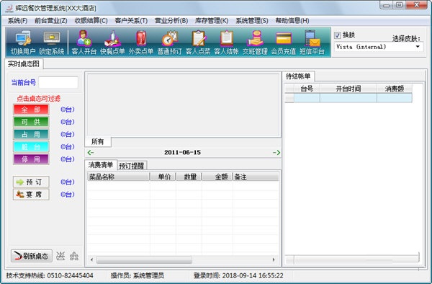Click the 宴席 button
The height and width of the screenshot is (284, 432).
31,195
